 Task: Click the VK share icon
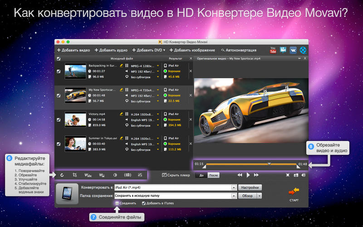coord(293,50)
